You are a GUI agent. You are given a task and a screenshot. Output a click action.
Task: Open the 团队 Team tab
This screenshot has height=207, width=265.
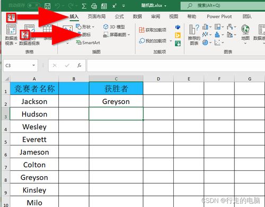pos(247,16)
